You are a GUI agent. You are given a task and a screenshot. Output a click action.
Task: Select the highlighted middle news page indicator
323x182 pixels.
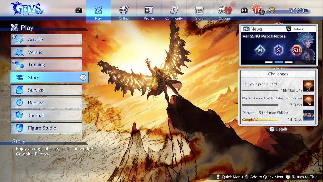[279, 62]
